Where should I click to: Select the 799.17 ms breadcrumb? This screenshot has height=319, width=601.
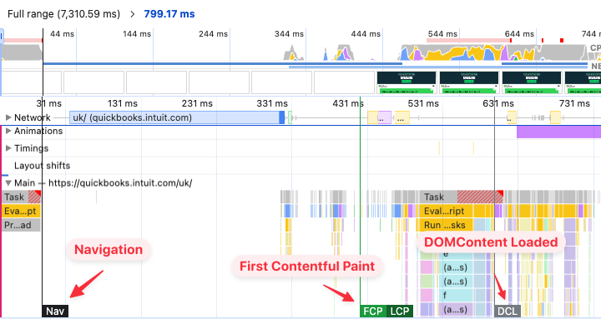(169, 14)
